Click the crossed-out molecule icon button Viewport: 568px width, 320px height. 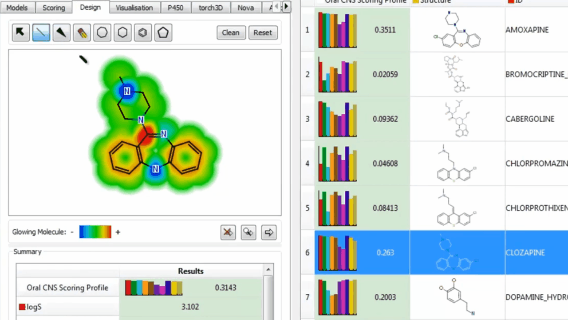[228, 232]
